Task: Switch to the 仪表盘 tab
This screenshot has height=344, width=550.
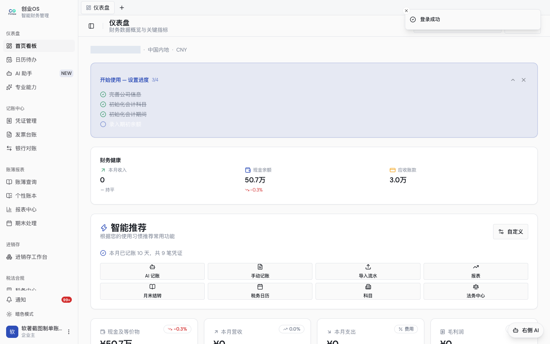Action: [98, 8]
